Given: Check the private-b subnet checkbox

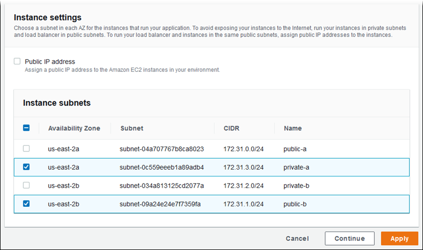Looking at the screenshot, I should (26, 185).
